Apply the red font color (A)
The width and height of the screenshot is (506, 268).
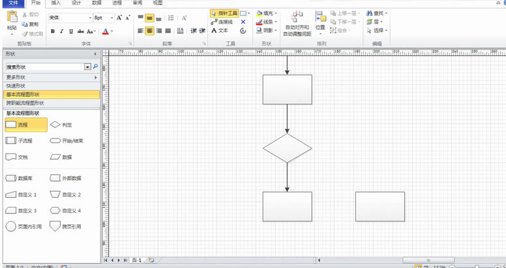coord(105,31)
